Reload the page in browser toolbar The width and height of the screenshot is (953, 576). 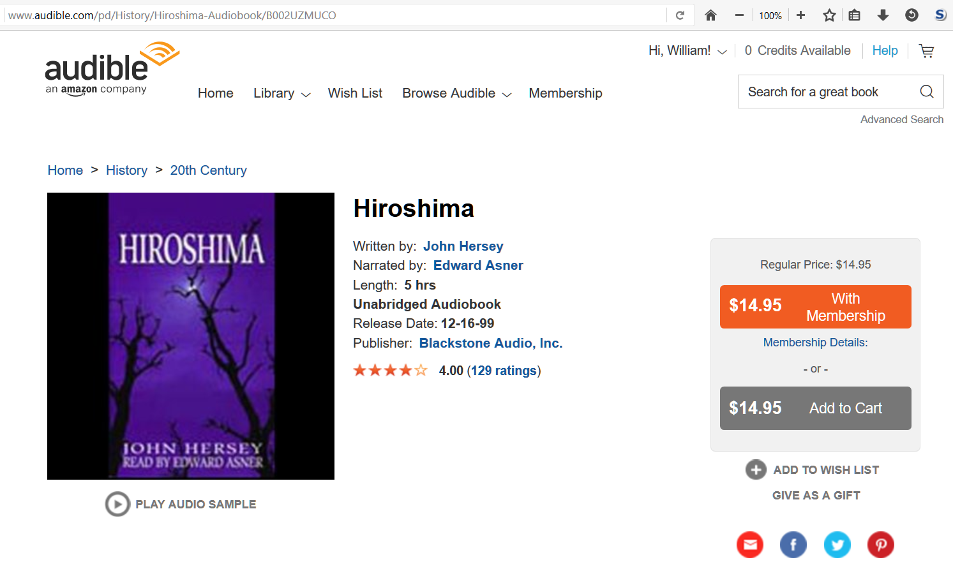(x=680, y=15)
